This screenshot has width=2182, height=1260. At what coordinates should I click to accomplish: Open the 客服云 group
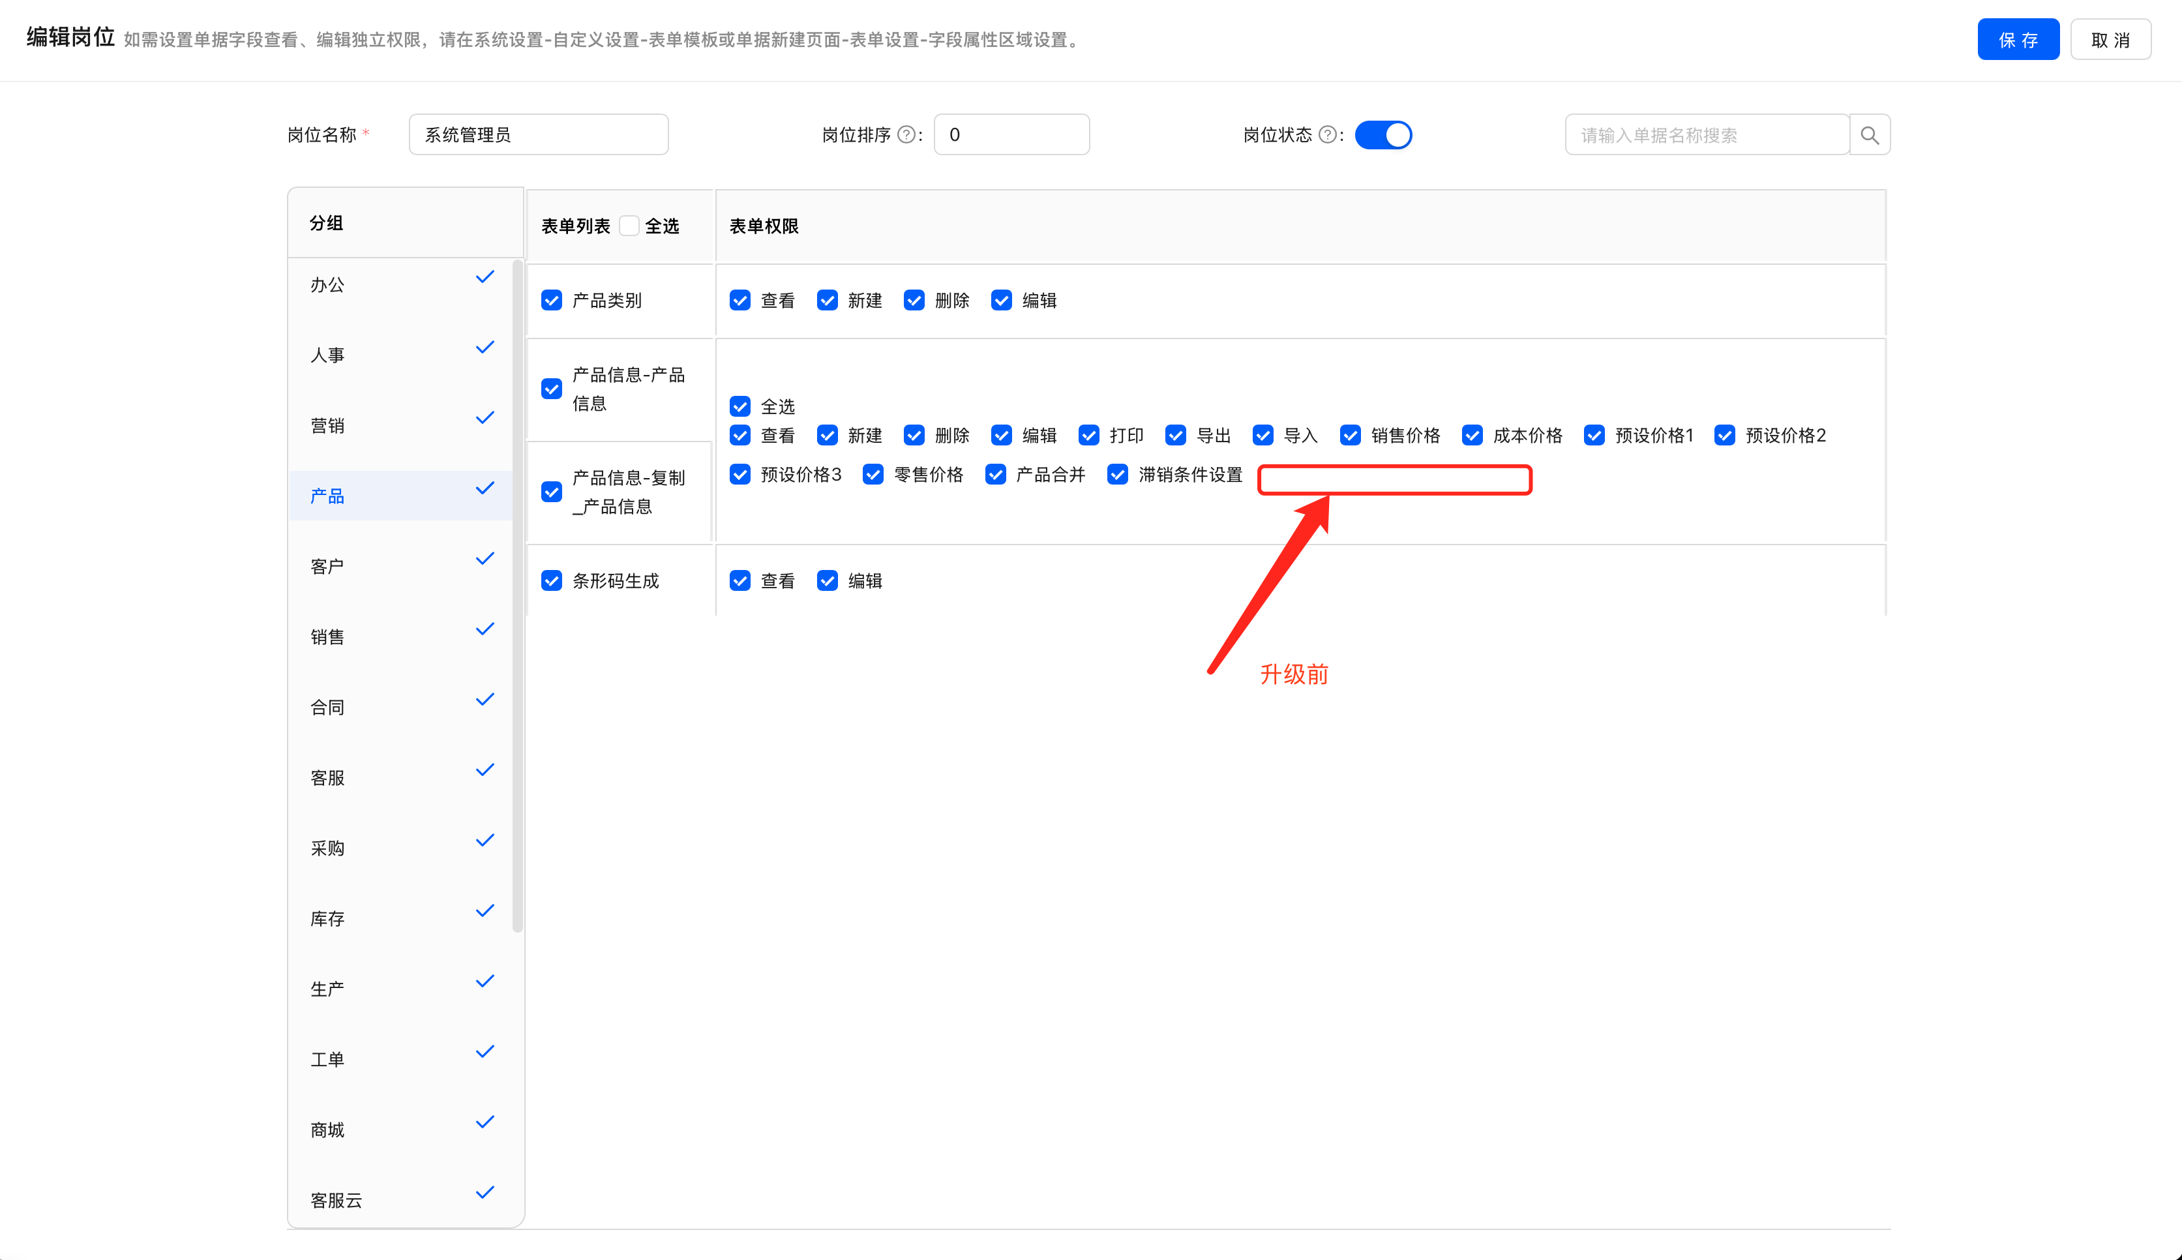(400, 1200)
